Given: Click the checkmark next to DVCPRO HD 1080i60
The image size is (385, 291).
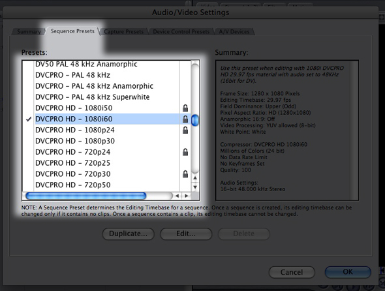Looking at the screenshot, I should click(x=29, y=119).
